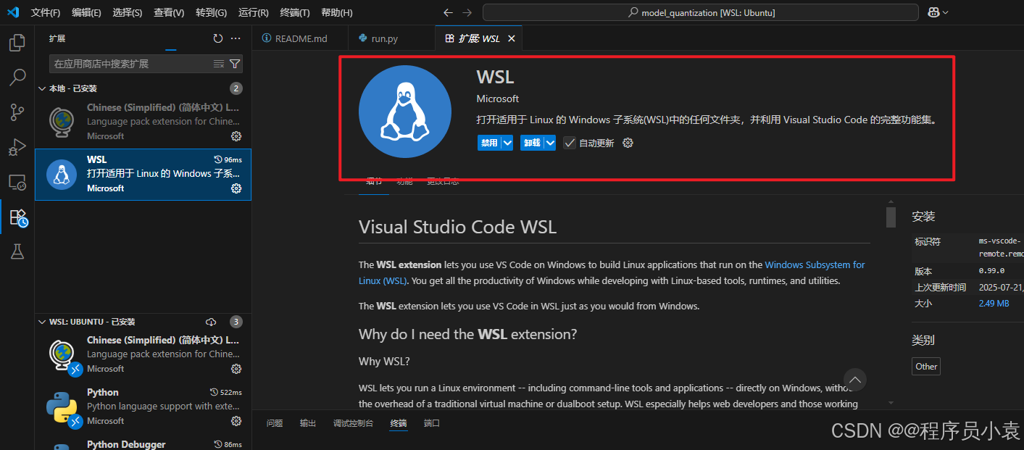
Task: Open the extension filter funnel
Action: point(235,64)
